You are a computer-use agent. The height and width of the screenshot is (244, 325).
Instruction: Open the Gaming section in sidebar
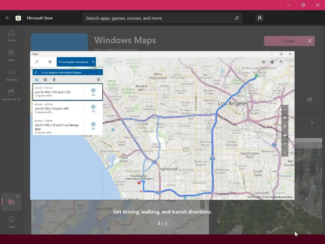tap(11, 75)
